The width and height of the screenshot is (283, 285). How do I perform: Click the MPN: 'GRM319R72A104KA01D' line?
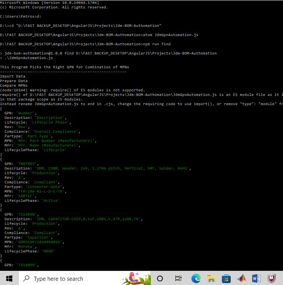coord(34,242)
